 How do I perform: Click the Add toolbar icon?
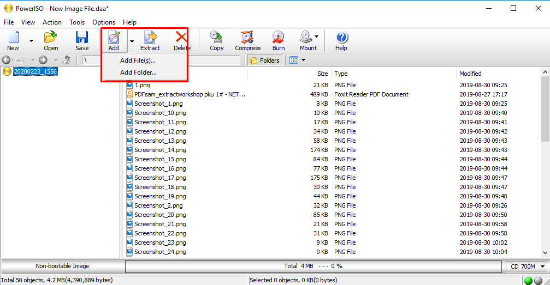tap(114, 40)
